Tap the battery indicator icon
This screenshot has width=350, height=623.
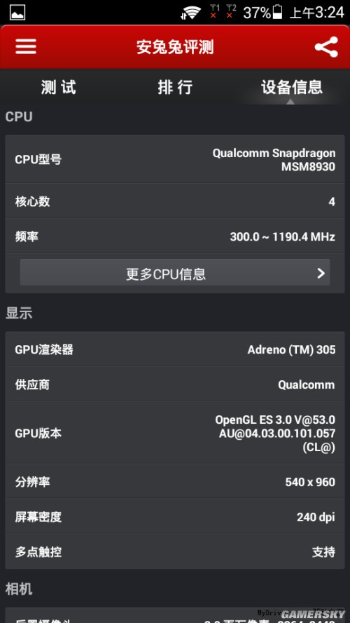(277, 12)
